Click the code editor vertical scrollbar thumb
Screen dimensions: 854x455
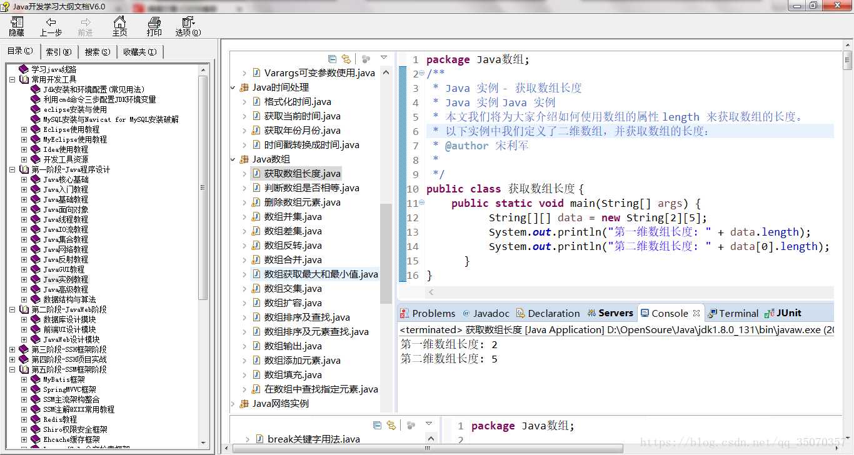point(847,61)
